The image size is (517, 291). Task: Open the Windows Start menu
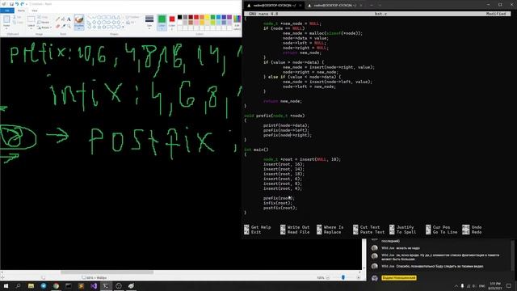[6, 285]
